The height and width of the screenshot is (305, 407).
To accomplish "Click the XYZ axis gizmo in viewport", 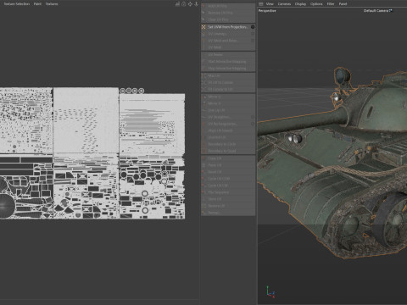I will pos(270,292).
